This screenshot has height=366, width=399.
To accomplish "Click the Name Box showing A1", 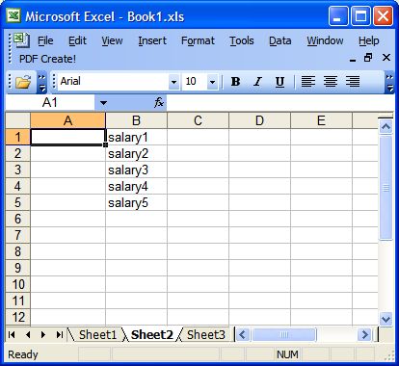I will point(50,103).
